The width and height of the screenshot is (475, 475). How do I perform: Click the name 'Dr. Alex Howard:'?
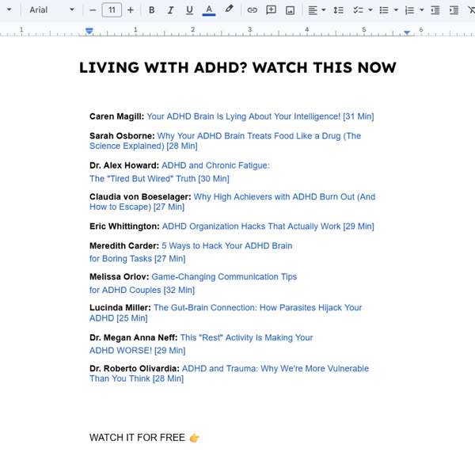(124, 165)
